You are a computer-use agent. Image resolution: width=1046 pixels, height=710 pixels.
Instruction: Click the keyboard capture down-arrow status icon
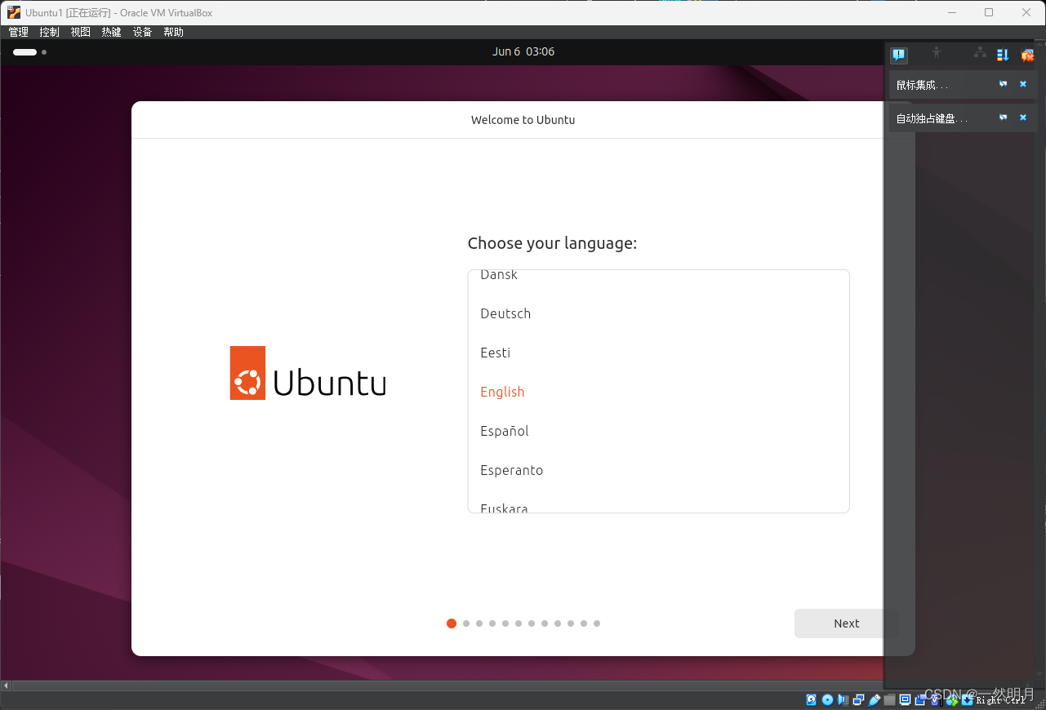pos(968,699)
